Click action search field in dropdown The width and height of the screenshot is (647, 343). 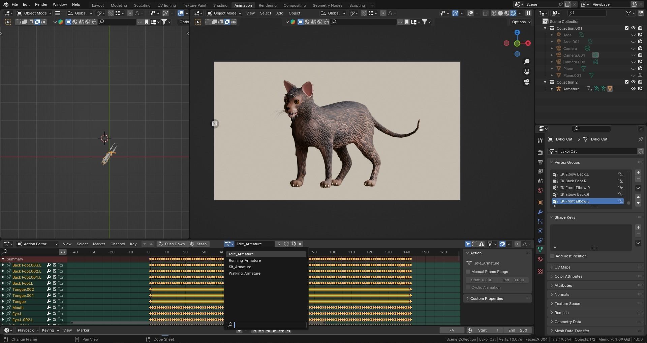(x=267, y=325)
